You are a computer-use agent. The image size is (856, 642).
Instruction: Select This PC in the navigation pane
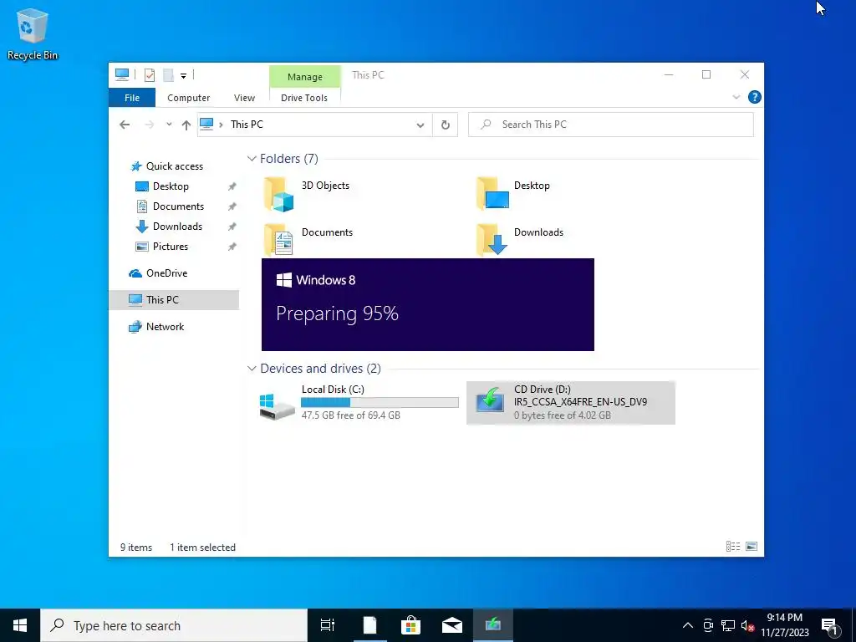[x=174, y=300]
